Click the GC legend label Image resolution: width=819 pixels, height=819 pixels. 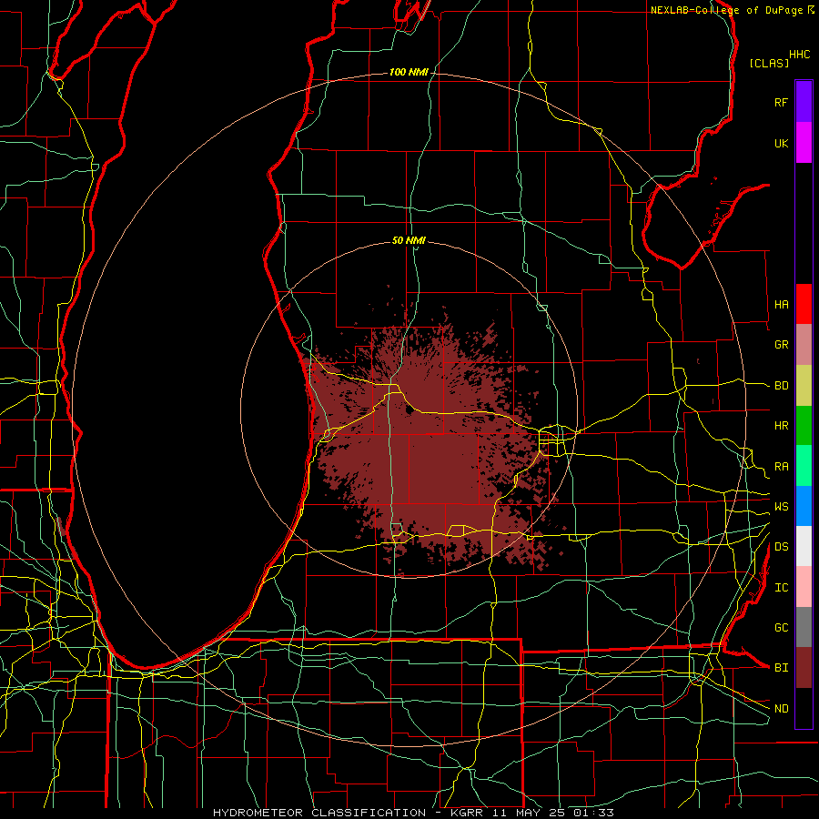coord(781,628)
